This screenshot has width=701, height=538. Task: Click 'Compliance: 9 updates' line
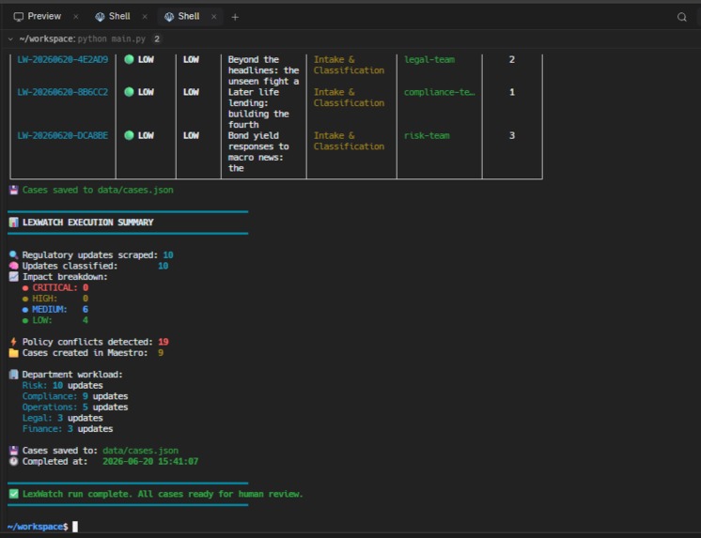[75, 396]
